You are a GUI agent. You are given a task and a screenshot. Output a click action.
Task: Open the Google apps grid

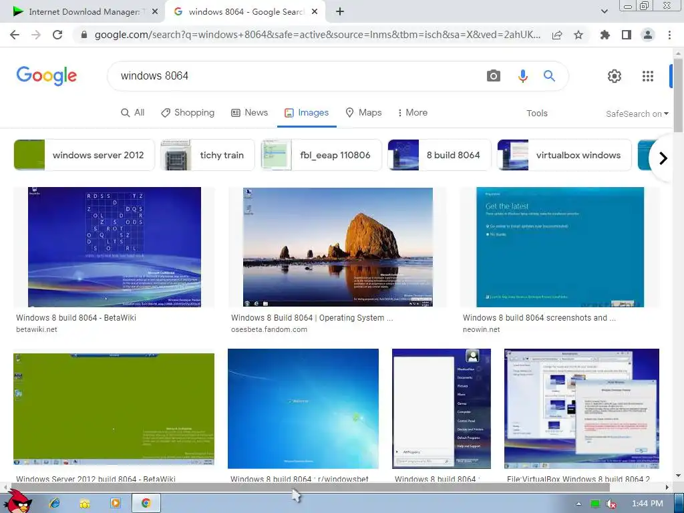pyautogui.click(x=648, y=76)
